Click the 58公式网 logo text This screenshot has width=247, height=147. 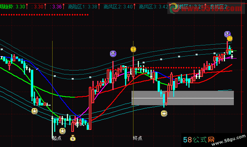pos(199,140)
